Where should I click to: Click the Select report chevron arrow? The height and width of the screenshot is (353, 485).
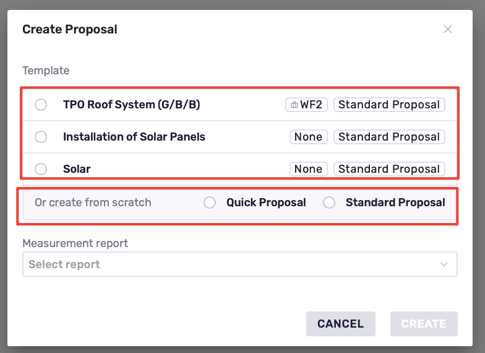[x=444, y=264]
